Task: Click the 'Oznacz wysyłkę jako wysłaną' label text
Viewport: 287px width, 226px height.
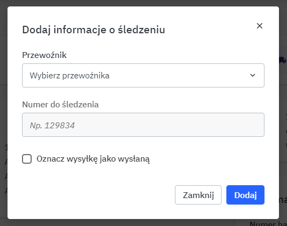Action: [93, 159]
